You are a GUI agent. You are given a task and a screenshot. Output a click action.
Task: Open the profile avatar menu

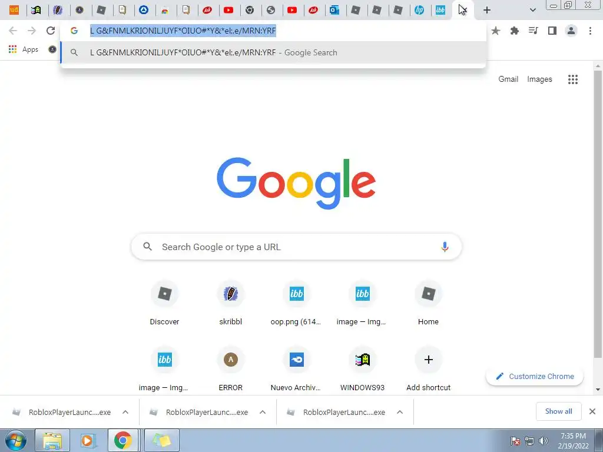pos(571,31)
